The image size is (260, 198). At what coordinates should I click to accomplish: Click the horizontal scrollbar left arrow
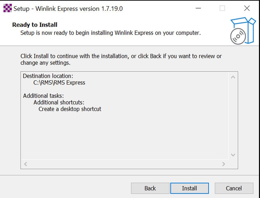[26, 164]
